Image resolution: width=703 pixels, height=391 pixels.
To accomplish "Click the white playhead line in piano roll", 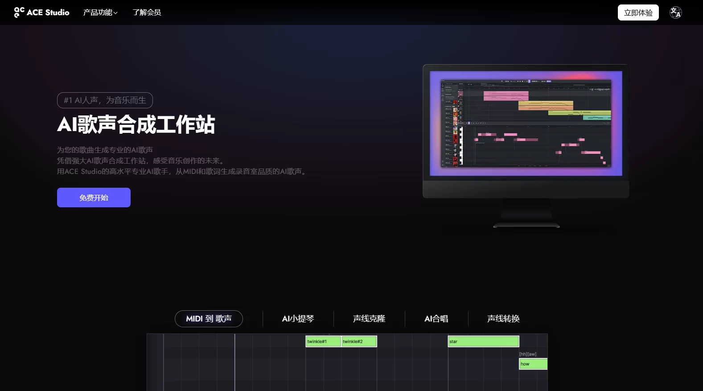I will tap(235, 361).
